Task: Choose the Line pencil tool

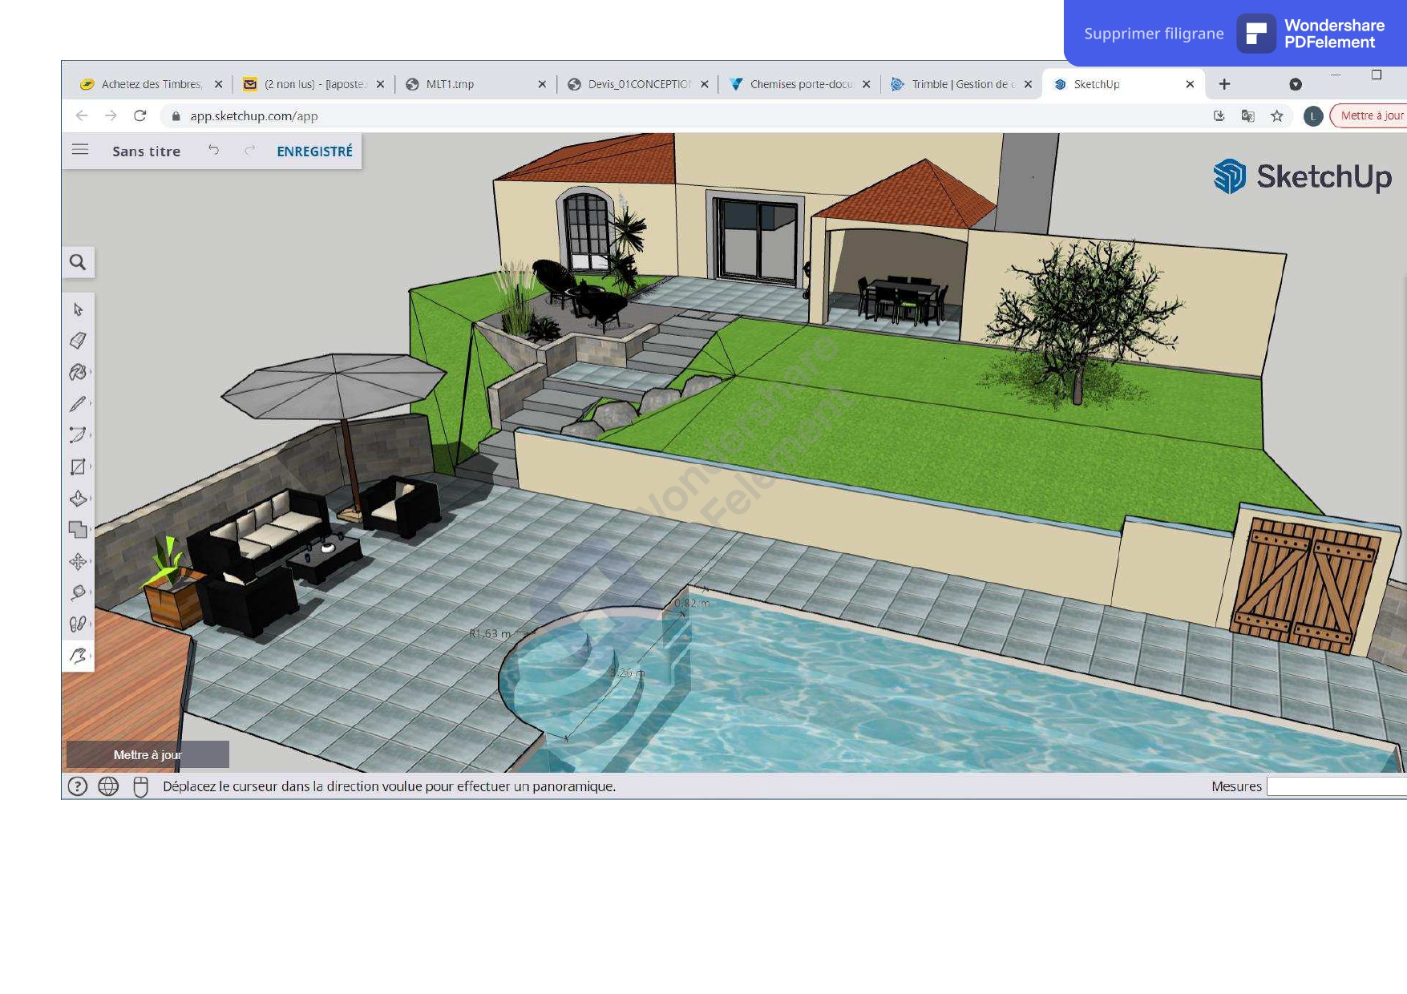Action: [78, 404]
